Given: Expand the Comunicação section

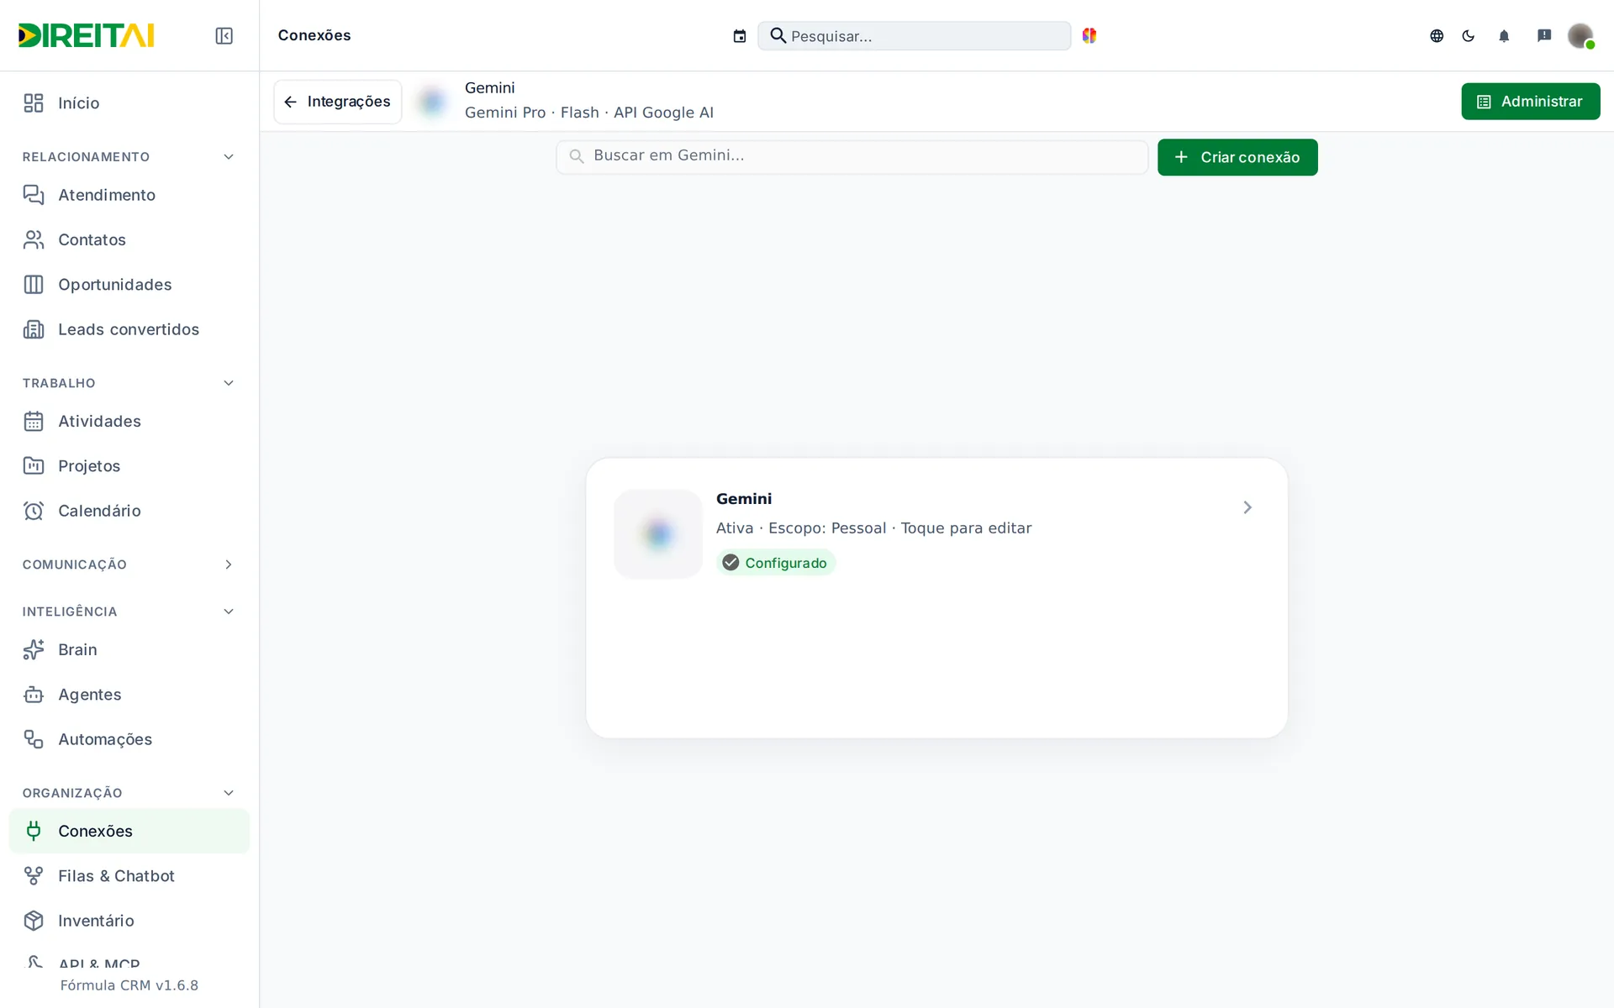Looking at the screenshot, I should tap(229, 564).
